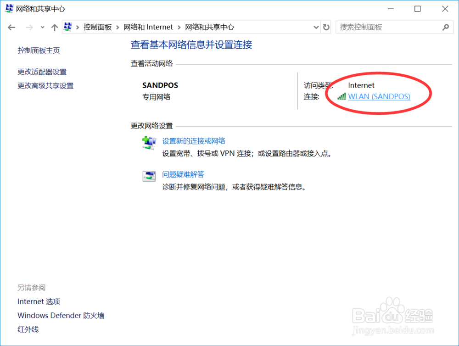The image size is (459, 346).
Task: Click the refresh icon next to address bar
Action: point(326,27)
